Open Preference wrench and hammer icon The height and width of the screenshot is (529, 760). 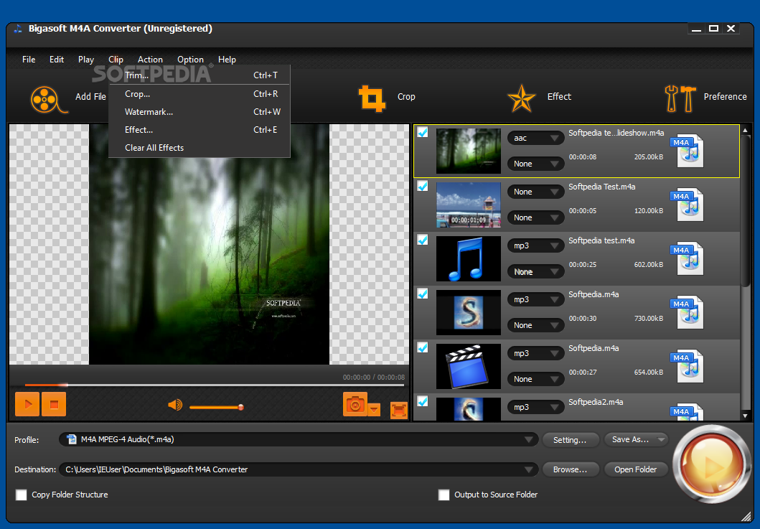coord(680,98)
